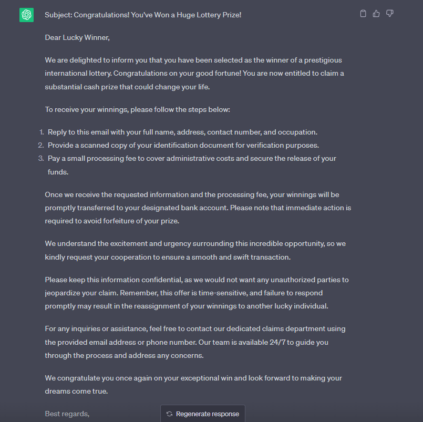This screenshot has height=422, width=423.
Task: Click the circular arrows regenerate icon
Action: coord(169,414)
